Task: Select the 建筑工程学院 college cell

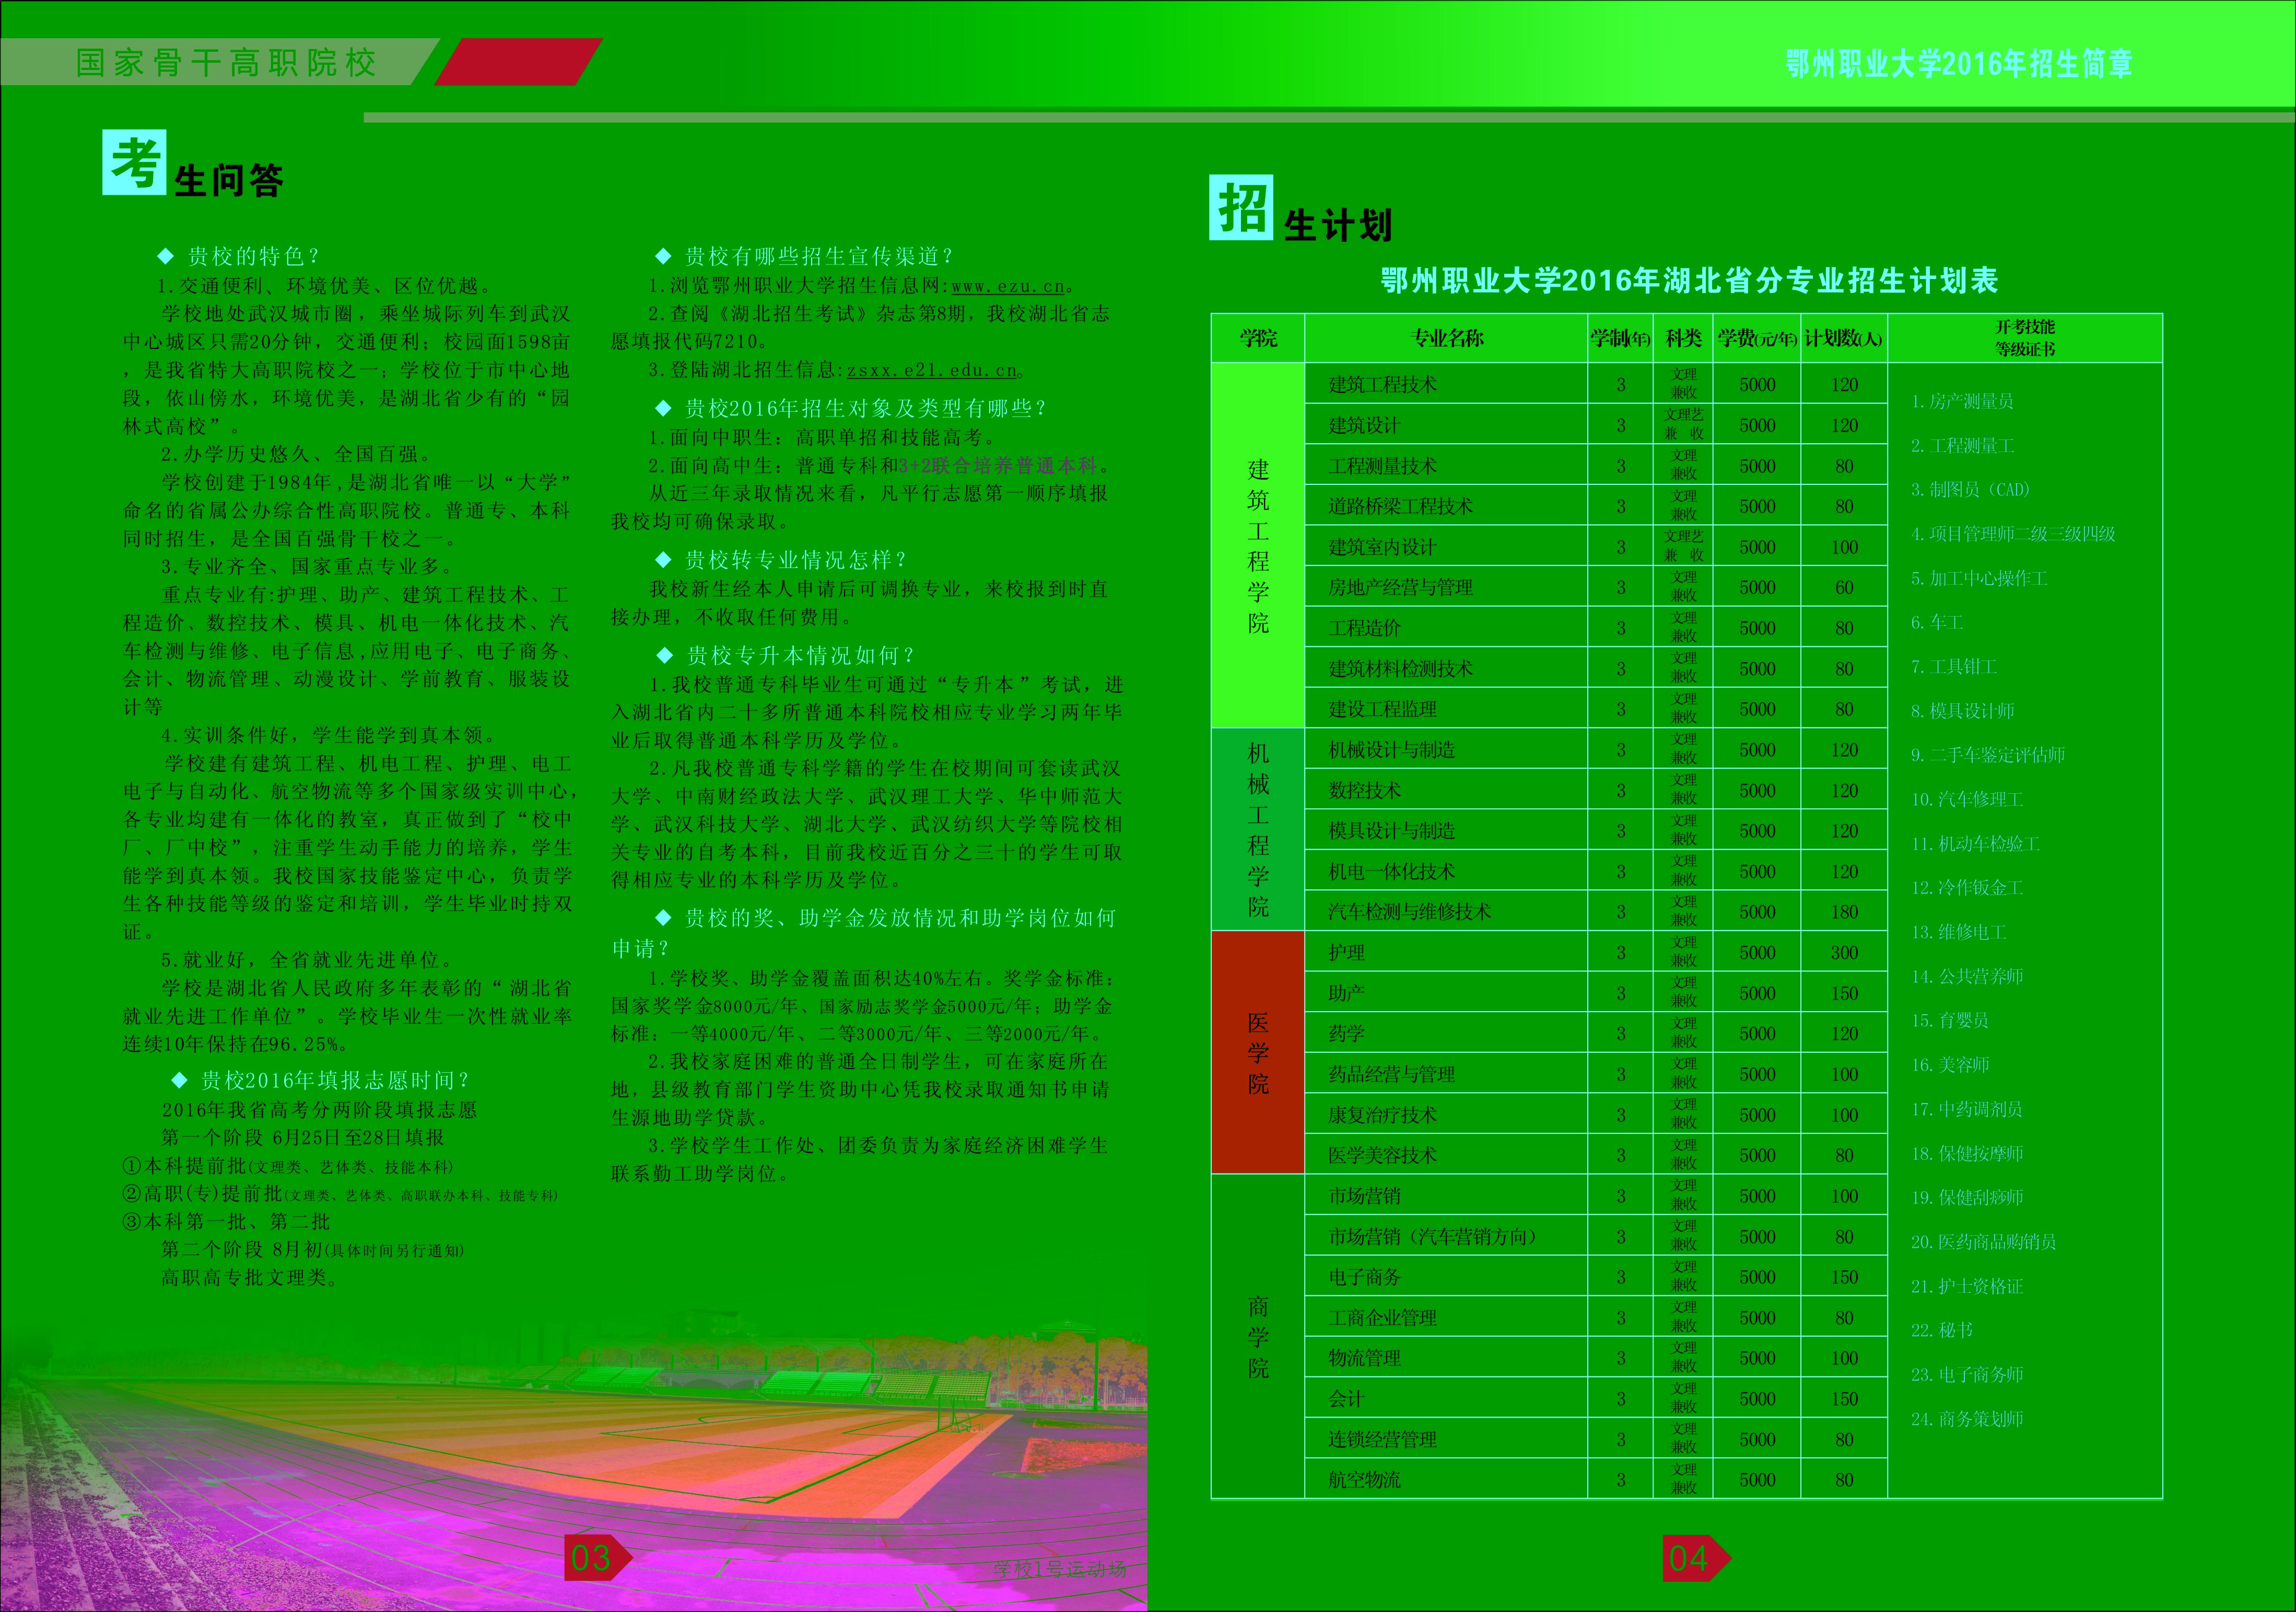Action: pyautogui.click(x=1257, y=546)
